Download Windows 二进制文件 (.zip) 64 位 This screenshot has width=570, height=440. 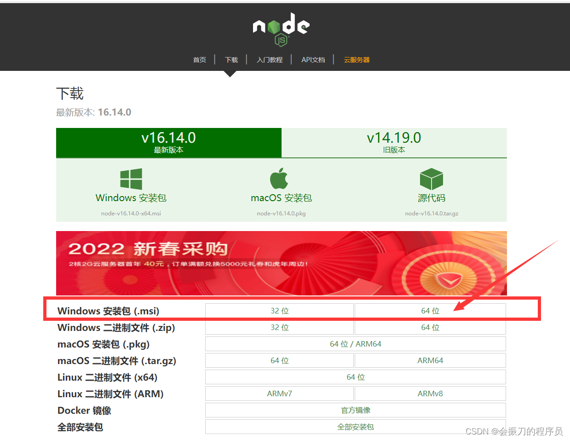pyautogui.click(x=431, y=328)
